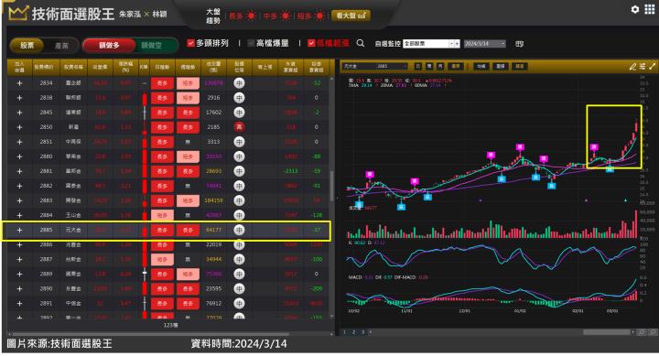Add stock 2882 to watchlist
This screenshot has width=659, height=356.
point(19,186)
